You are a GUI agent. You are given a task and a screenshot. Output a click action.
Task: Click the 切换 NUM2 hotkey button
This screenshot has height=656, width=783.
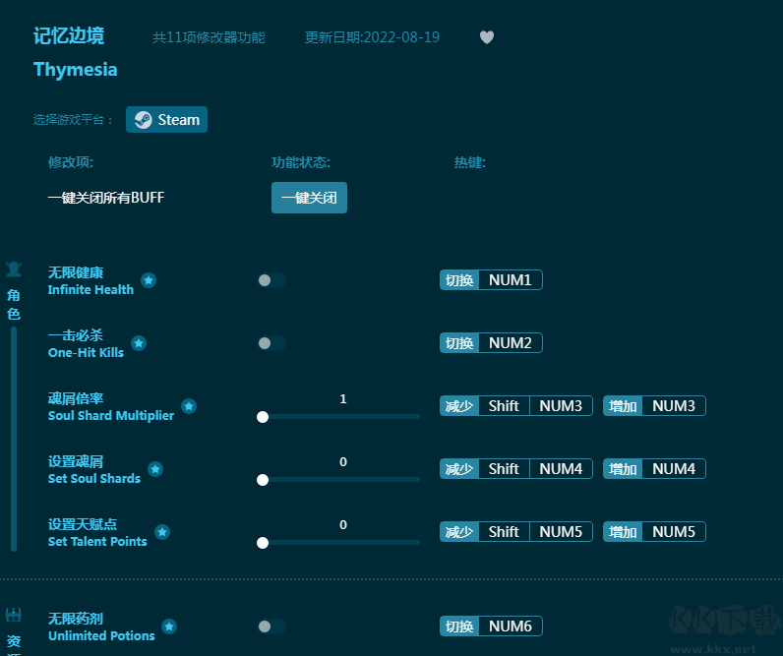point(491,343)
